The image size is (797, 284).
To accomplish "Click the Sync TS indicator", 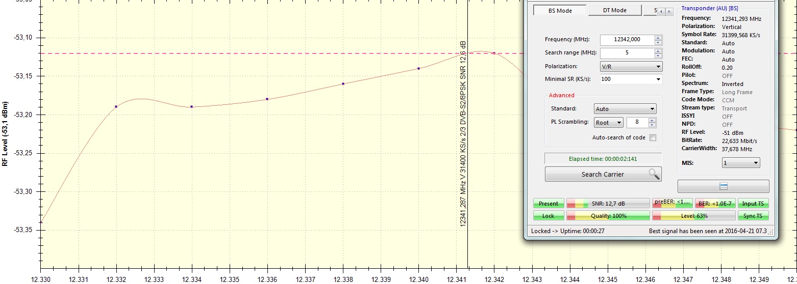I will click(753, 216).
